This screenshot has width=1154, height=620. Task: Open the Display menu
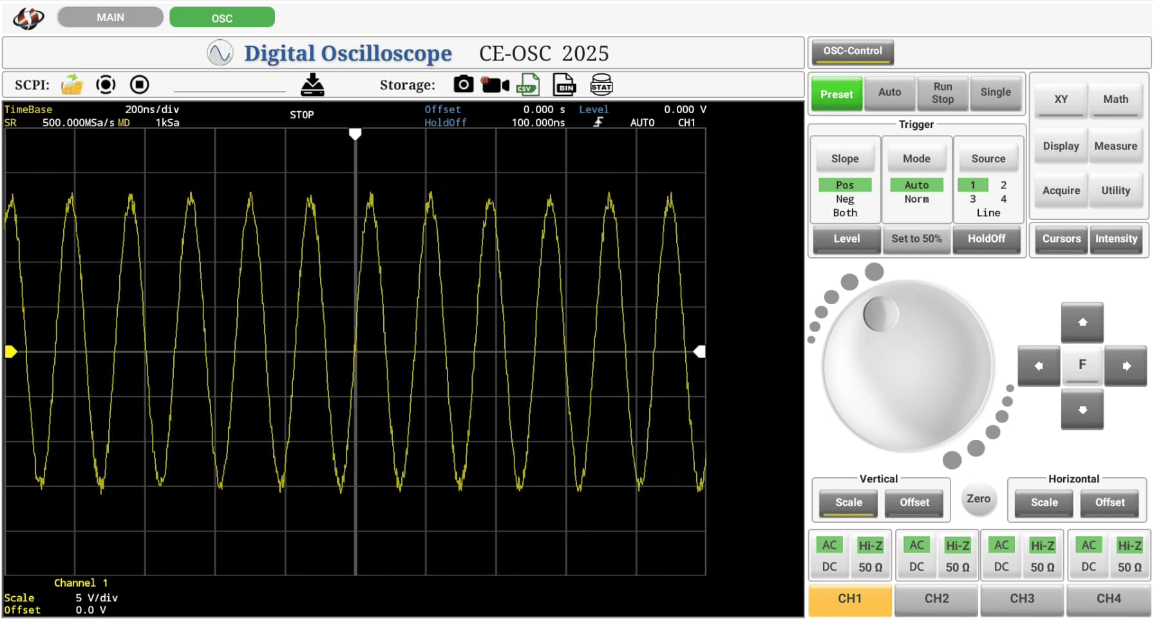coord(1061,147)
